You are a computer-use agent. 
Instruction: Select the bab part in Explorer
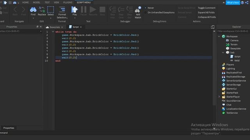point(232,52)
